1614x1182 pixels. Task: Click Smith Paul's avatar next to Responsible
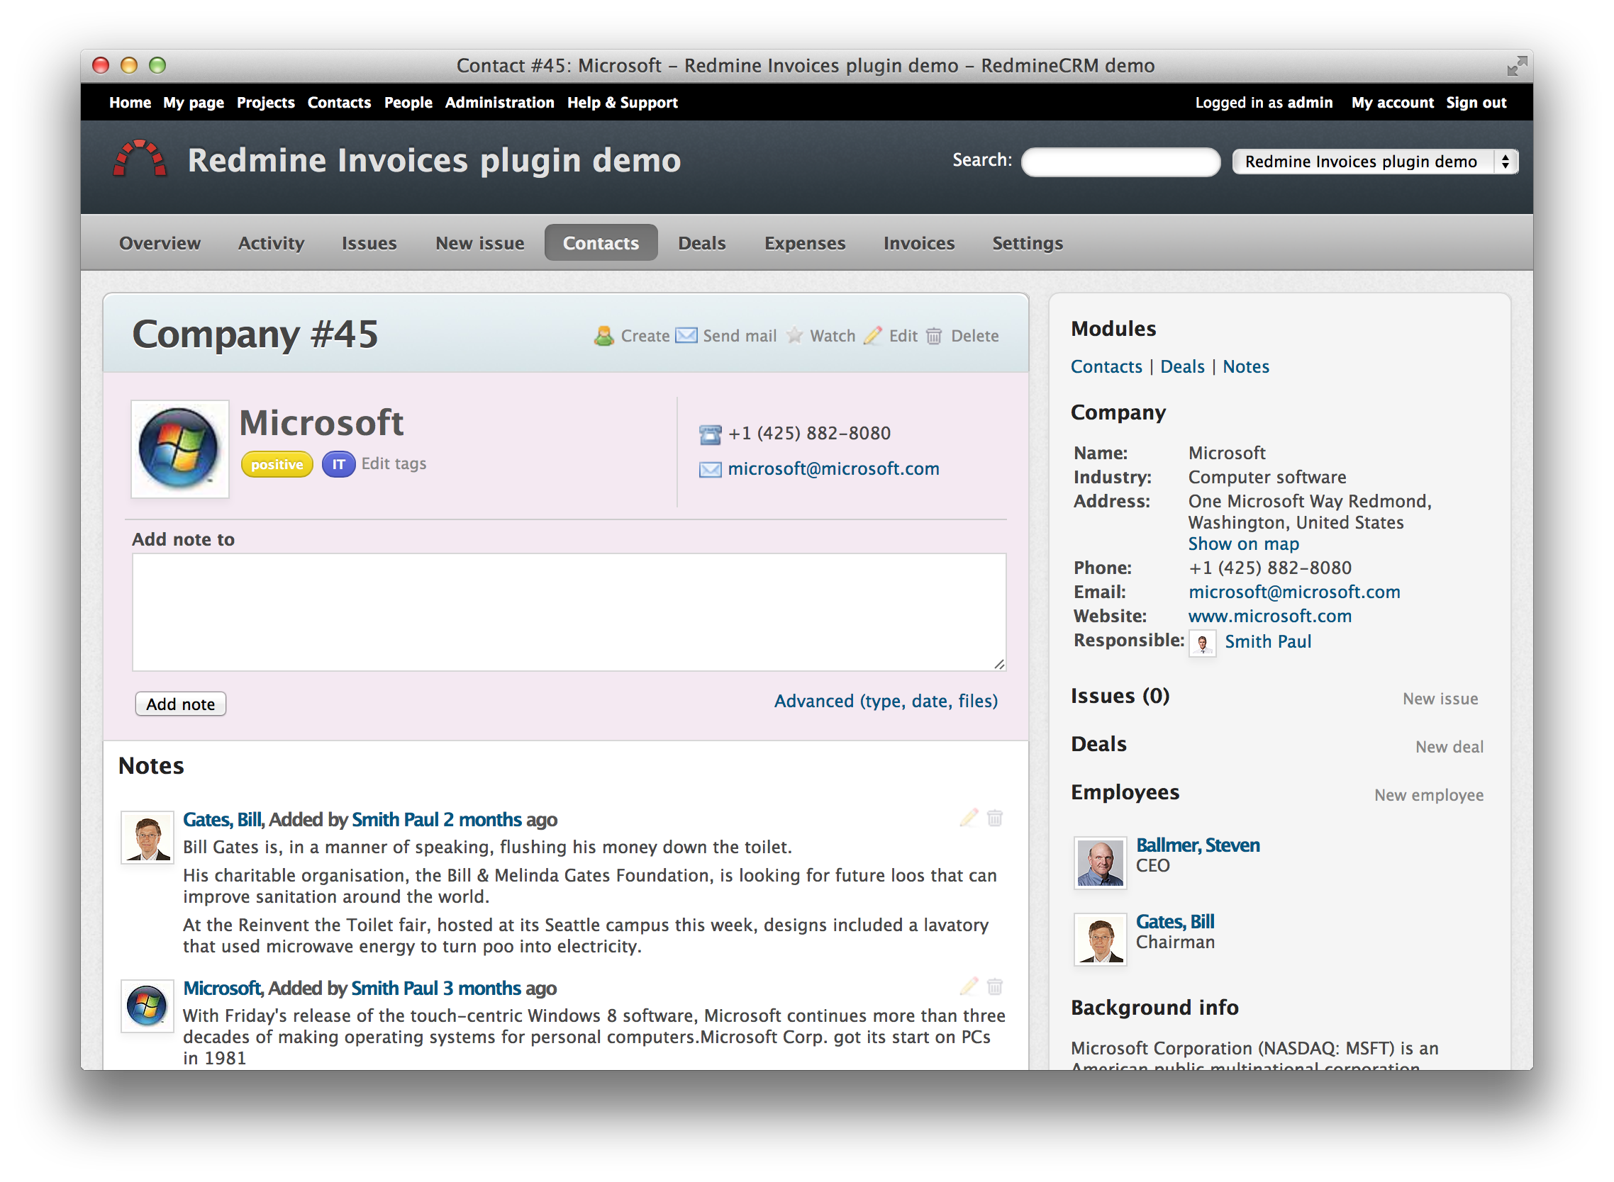tap(1202, 643)
